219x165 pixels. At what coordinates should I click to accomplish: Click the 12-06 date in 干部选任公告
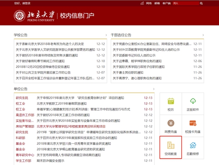pos(198,61)
